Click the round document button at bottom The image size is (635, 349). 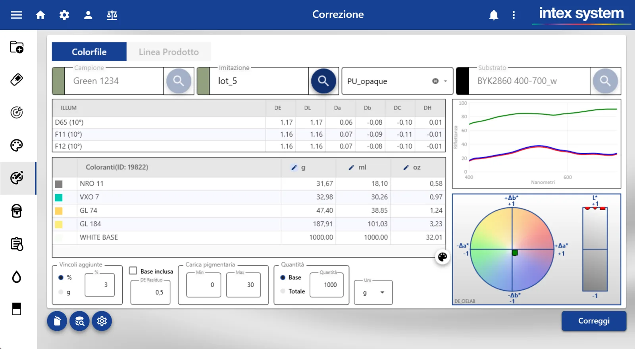tap(57, 321)
